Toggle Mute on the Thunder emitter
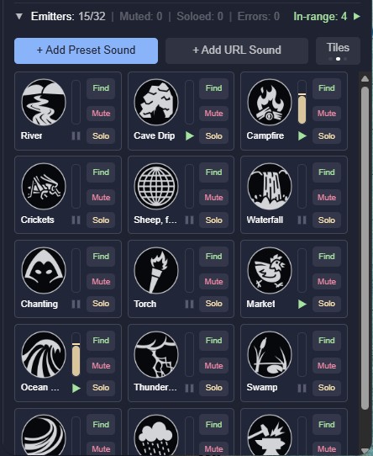The width and height of the screenshot is (373, 456). (213, 365)
